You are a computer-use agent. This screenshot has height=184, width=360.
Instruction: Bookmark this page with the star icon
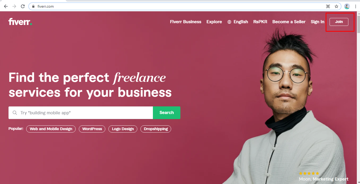tap(336, 6)
